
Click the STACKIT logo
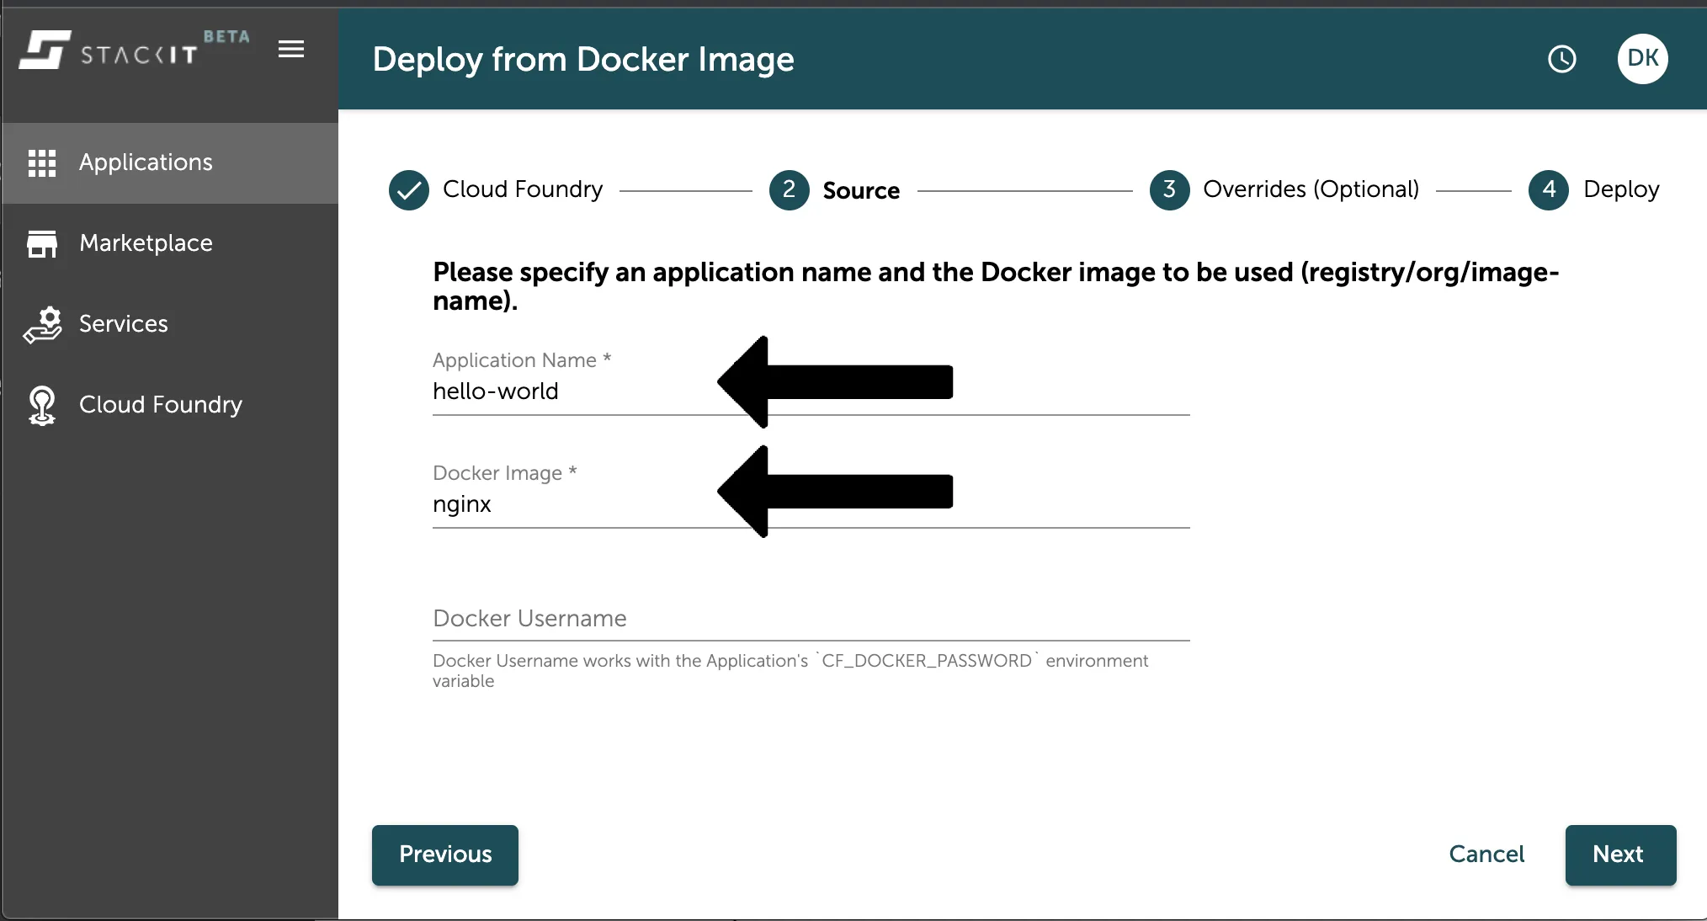109,51
